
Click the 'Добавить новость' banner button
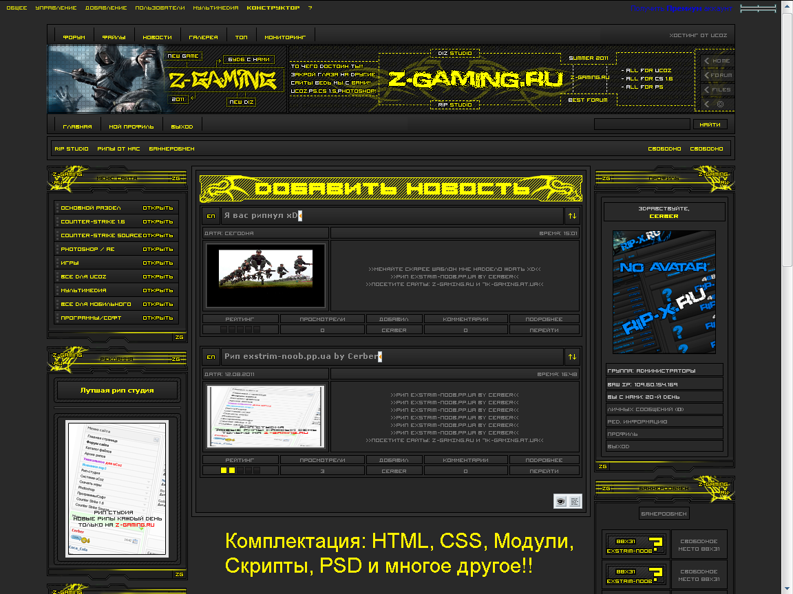(x=391, y=188)
